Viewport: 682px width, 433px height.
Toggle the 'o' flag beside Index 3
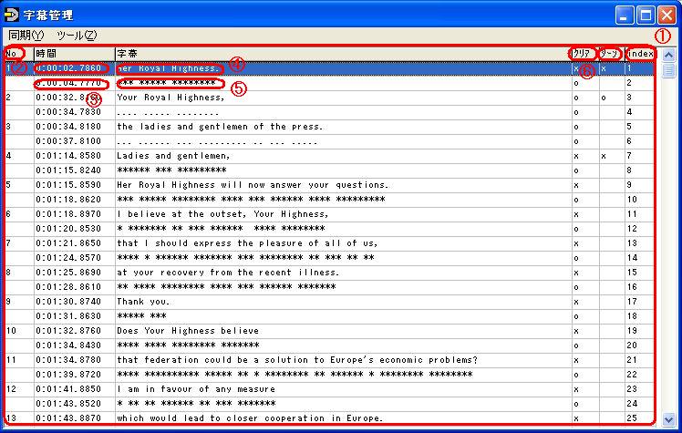point(604,98)
